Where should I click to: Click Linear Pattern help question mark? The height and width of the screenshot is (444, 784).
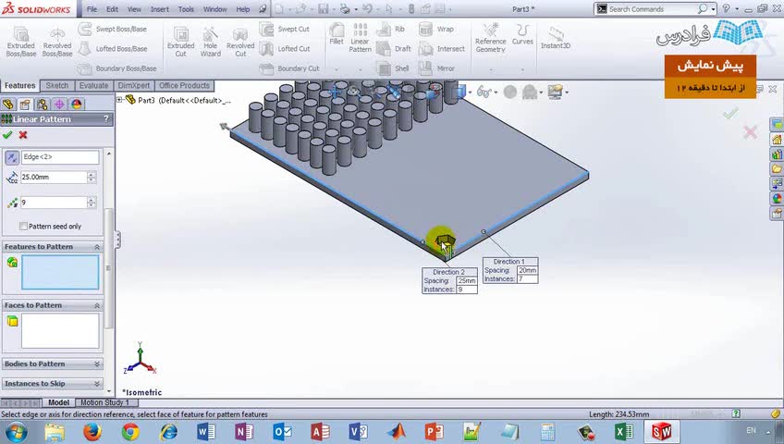tap(106, 119)
